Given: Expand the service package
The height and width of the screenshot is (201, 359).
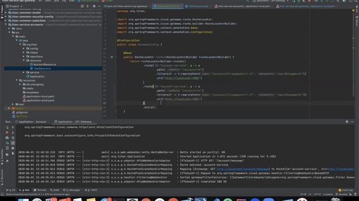Looking at the screenshot, I should pyautogui.click(x=24, y=73).
